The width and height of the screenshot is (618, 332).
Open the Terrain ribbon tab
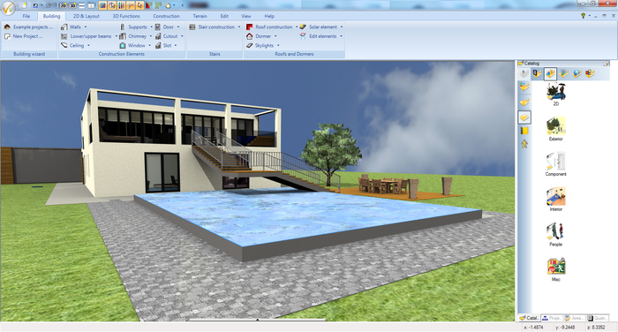[200, 16]
